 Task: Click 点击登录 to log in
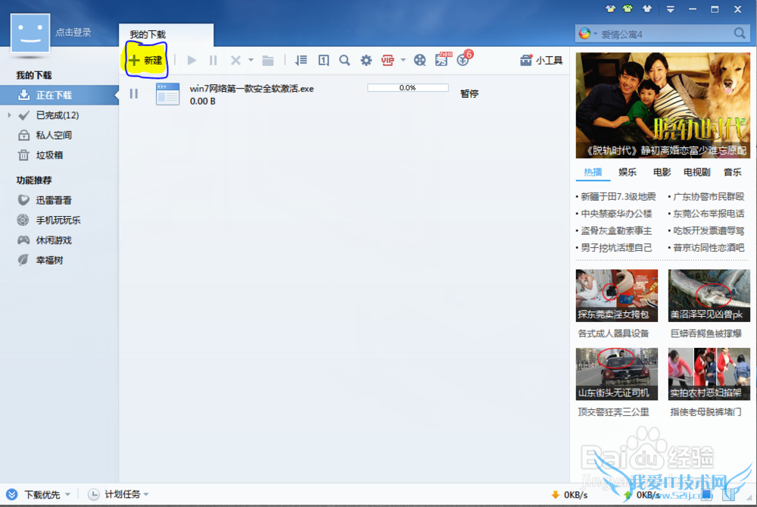[73, 33]
